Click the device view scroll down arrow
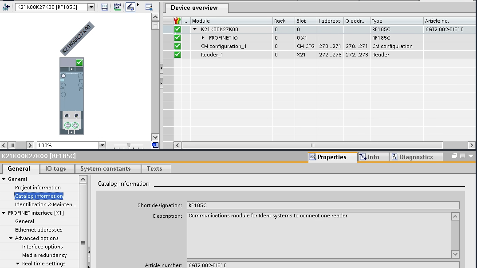 click(x=155, y=137)
